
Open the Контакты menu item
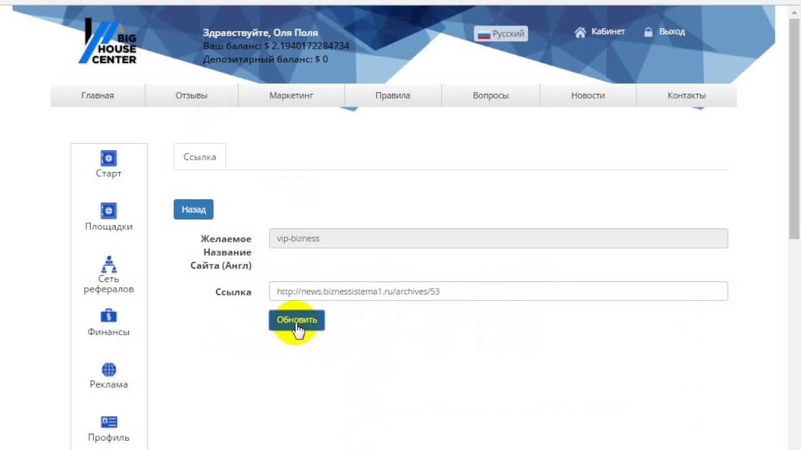[x=686, y=96]
